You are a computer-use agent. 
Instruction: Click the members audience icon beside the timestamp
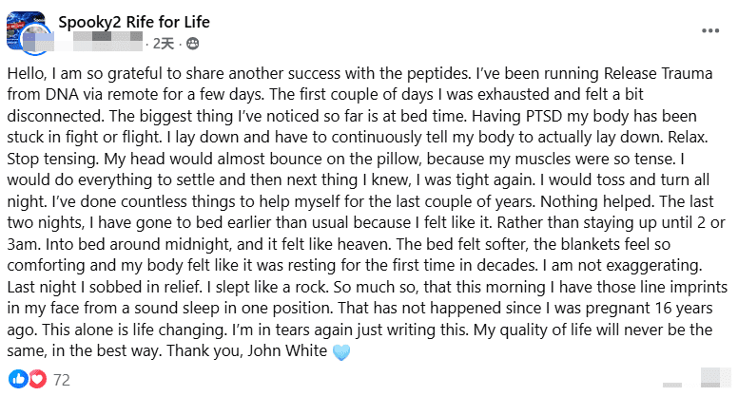(192, 44)
